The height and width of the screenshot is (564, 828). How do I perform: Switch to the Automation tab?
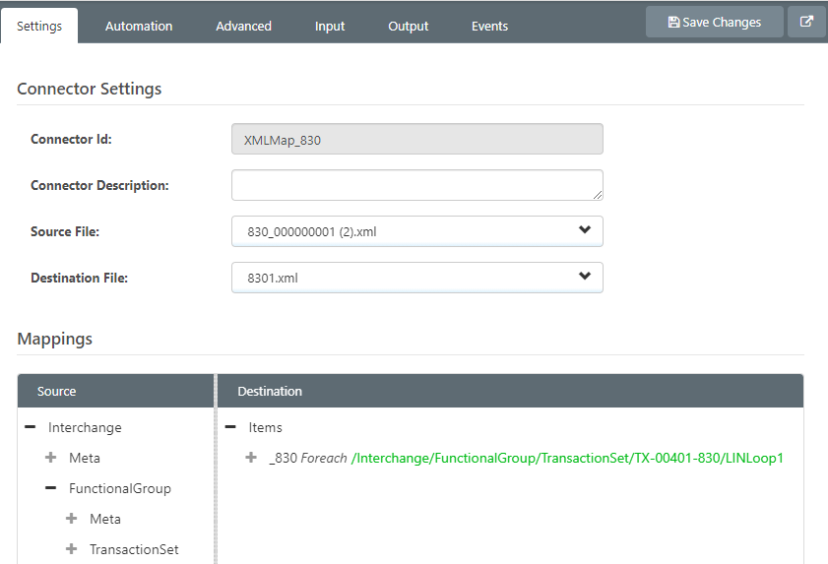139,26
